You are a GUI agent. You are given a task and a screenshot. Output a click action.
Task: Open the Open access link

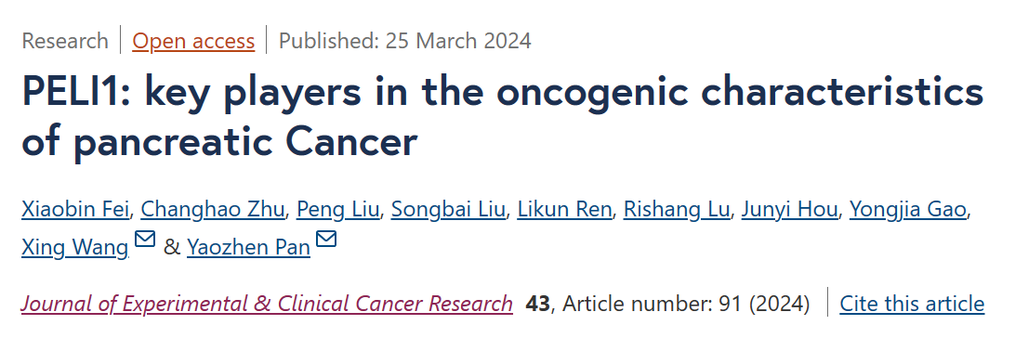193,41
